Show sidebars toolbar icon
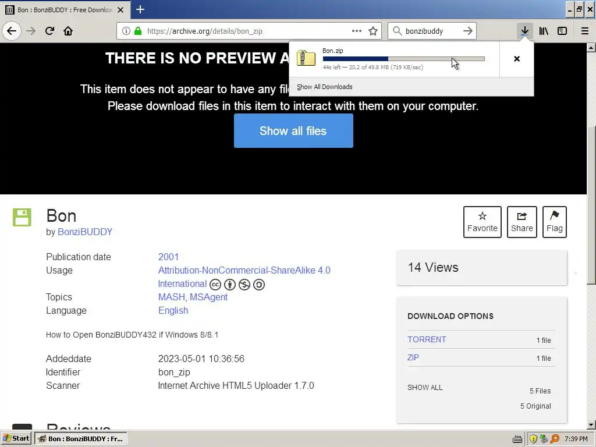Viewport: 596px width, 447px height. coord(562,31)
